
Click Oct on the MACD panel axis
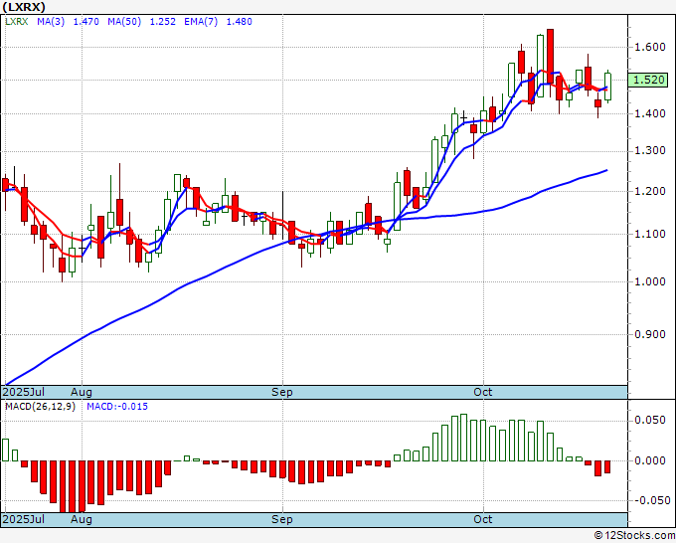pyautogui.click(x=483, y=519)
